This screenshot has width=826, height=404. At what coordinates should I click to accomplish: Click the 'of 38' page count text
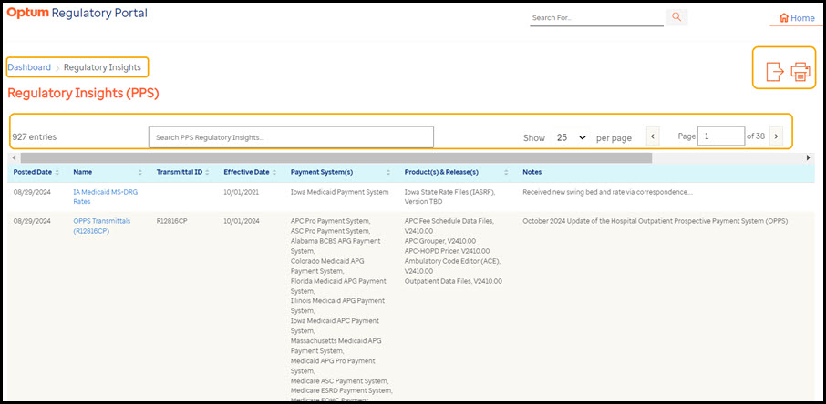[x=756, y=136]
